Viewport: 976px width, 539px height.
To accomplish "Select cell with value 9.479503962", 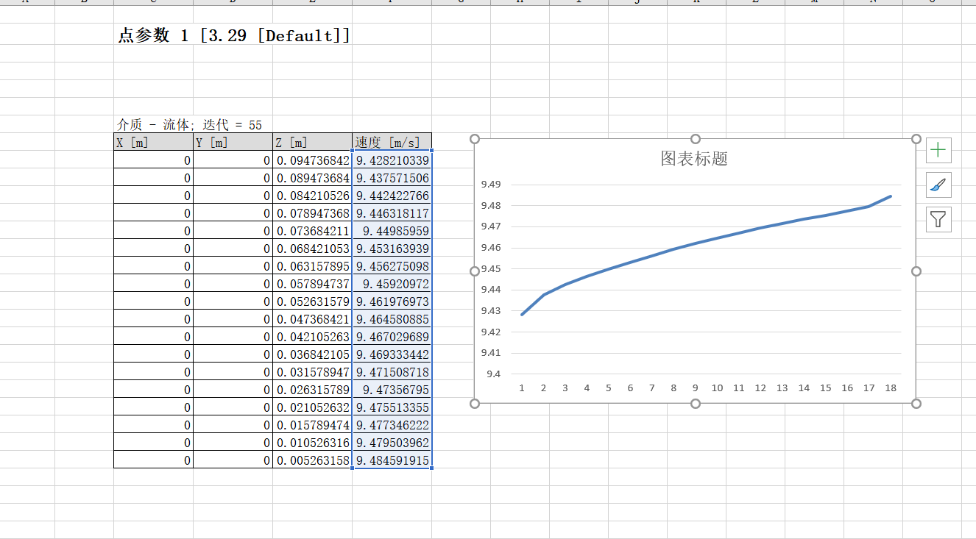I will coord(392,443).
